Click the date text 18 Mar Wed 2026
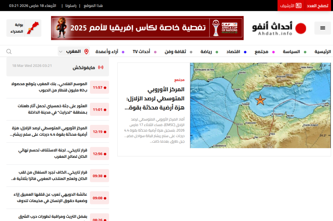This screenshot has width=333, height=221. point(32,66)
